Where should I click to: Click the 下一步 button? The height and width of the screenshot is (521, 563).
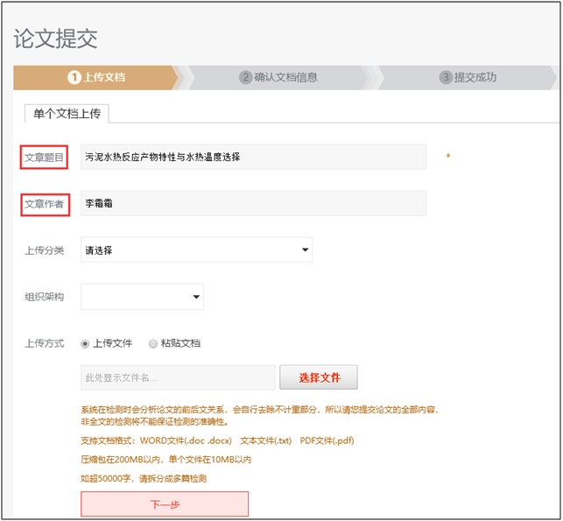tap(165, 504)
